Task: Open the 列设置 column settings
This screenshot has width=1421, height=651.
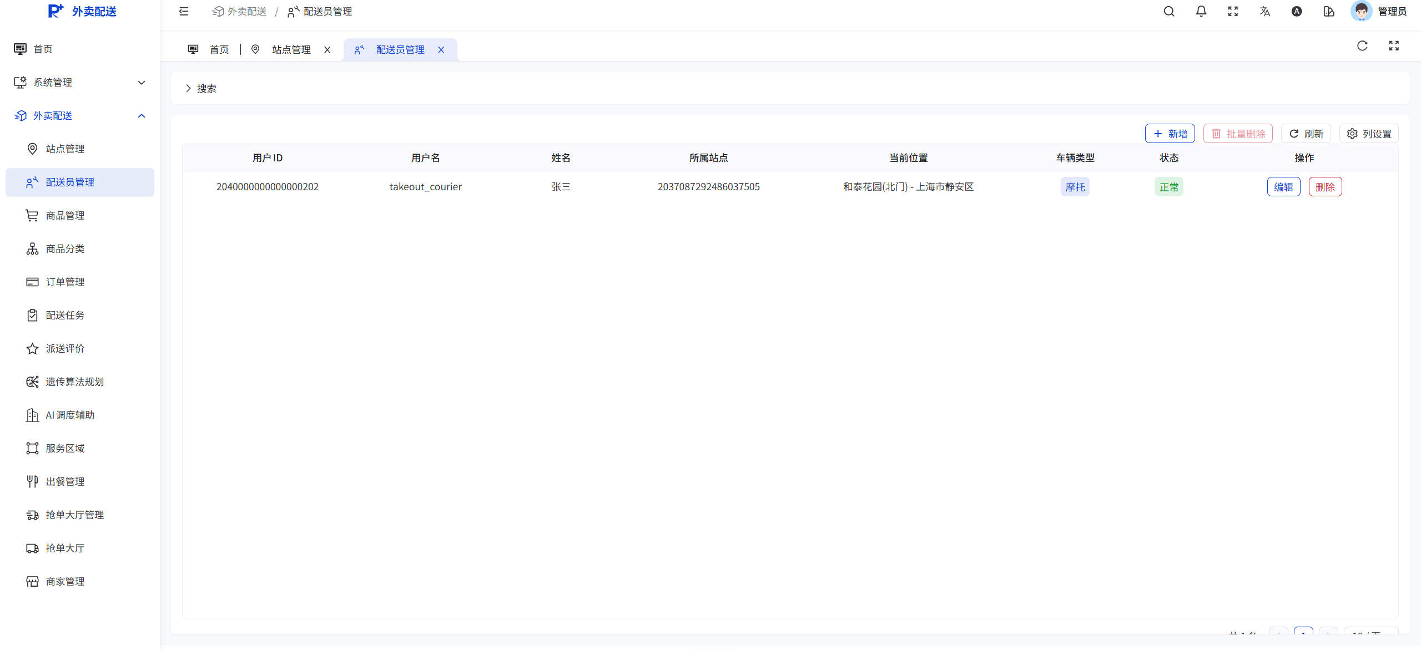Action: coord(1369,134)
